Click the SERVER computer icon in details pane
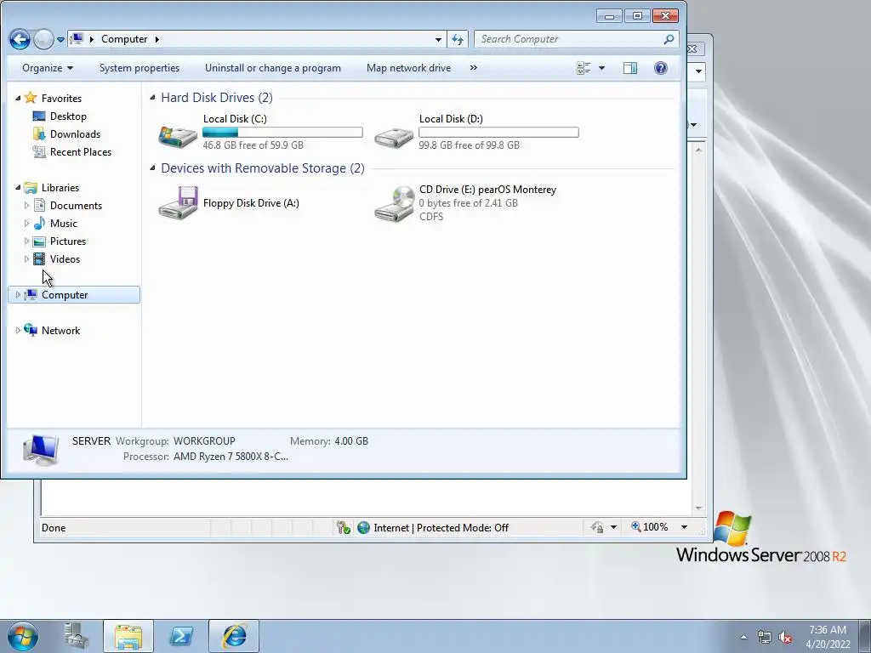 41,451
